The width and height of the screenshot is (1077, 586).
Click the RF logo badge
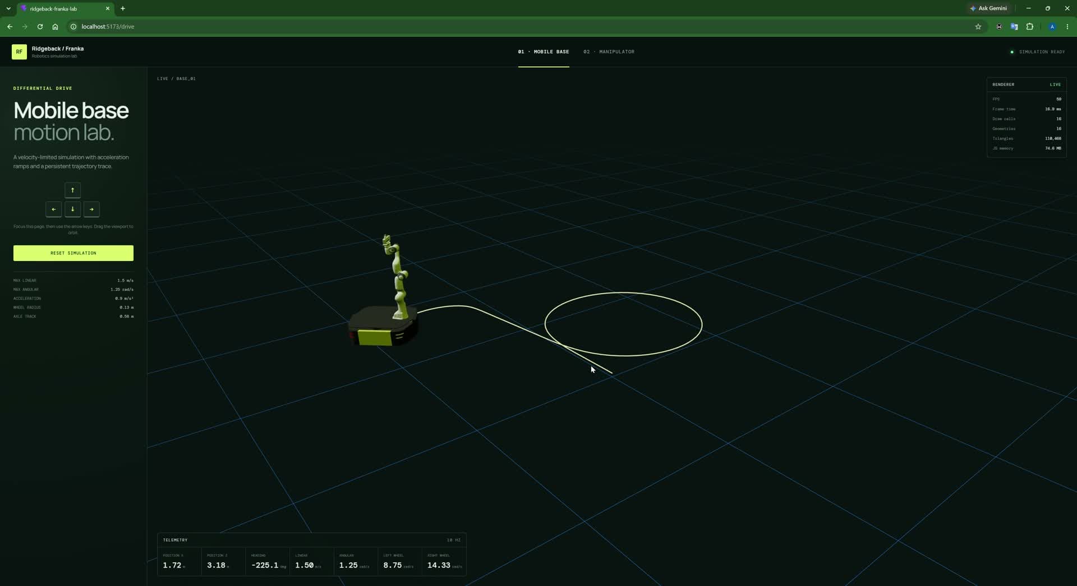[19, 52]
